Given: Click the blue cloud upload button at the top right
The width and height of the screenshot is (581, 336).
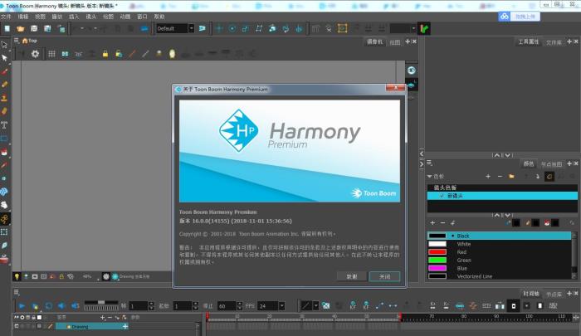Looking at the screenshot, I should point(519,17).
